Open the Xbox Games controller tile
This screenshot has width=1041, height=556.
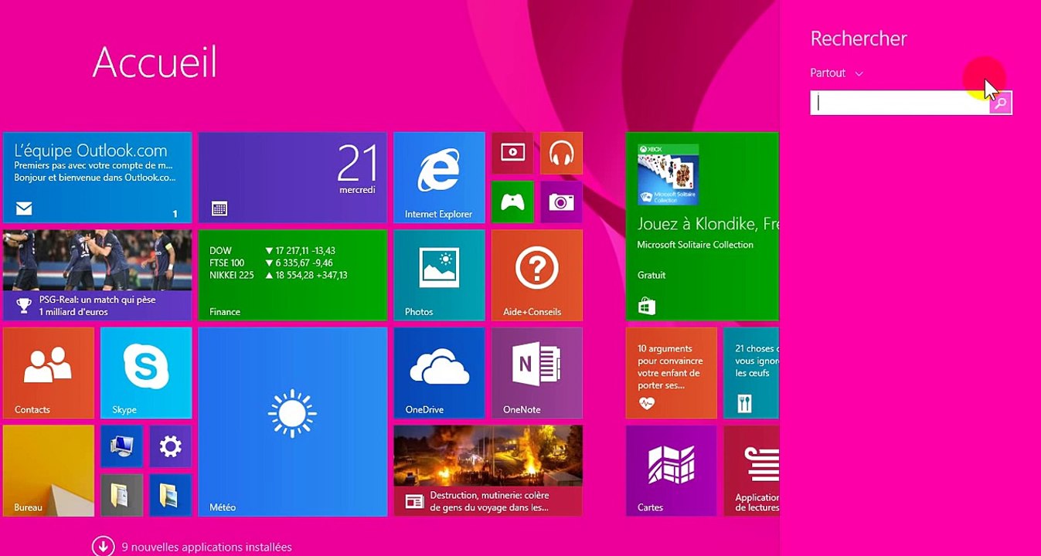512,202
